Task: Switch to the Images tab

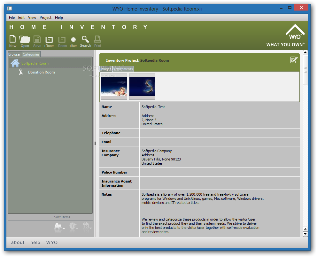Action: pos(106,69)
